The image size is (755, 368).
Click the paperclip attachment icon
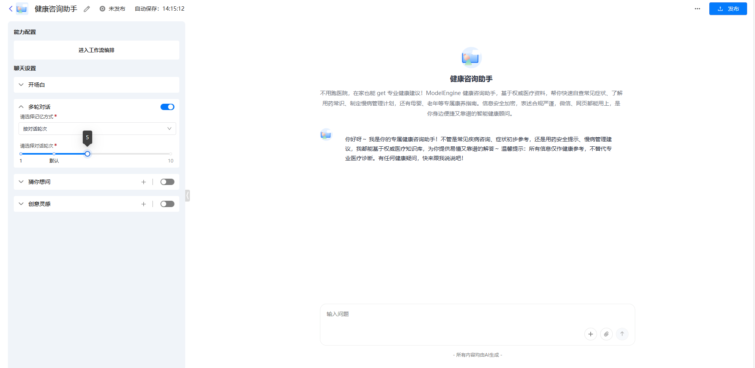(606, 334)
